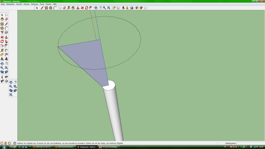Screen dimensions: 265x149
Task: Activate the Walk tool with footprints icon
Action: pyautogui.click(x=2, y=81)
